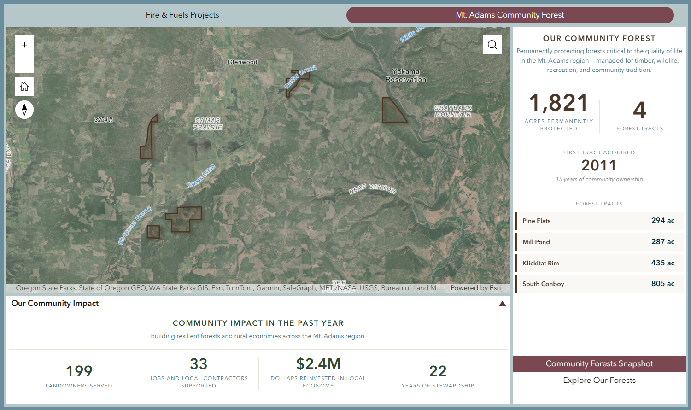Select the Mt. Adams Community Forest tab
The image size is (691, 410).
pos(510,15)
